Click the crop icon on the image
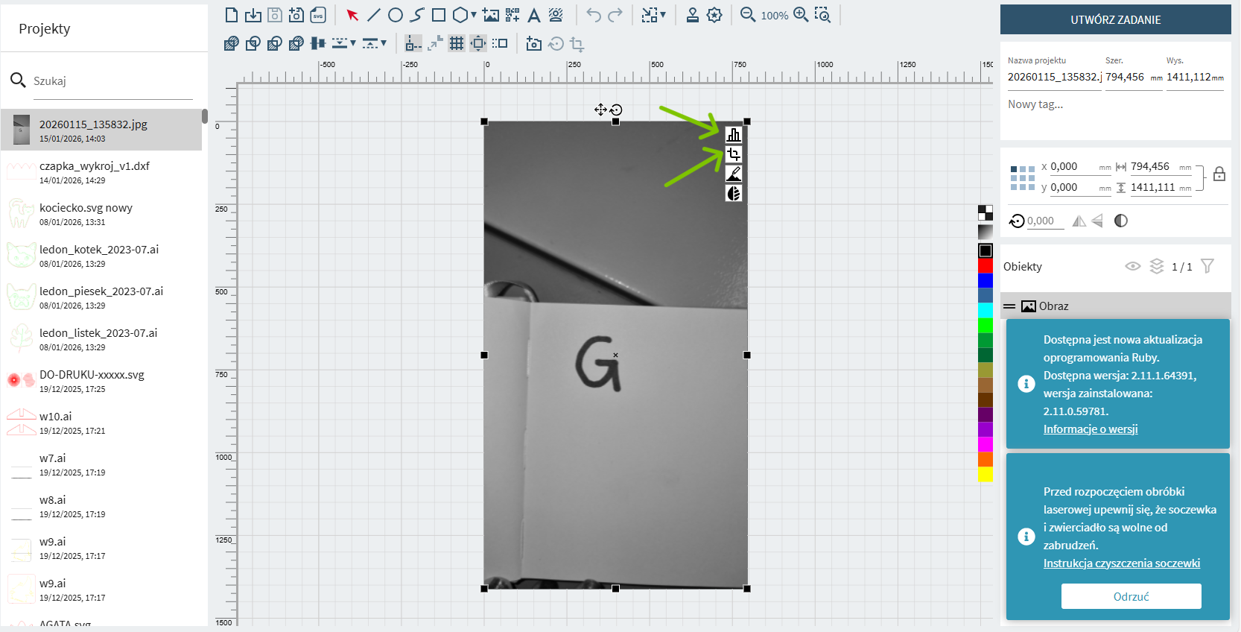The image size is (1241, 632). point(734,154)
